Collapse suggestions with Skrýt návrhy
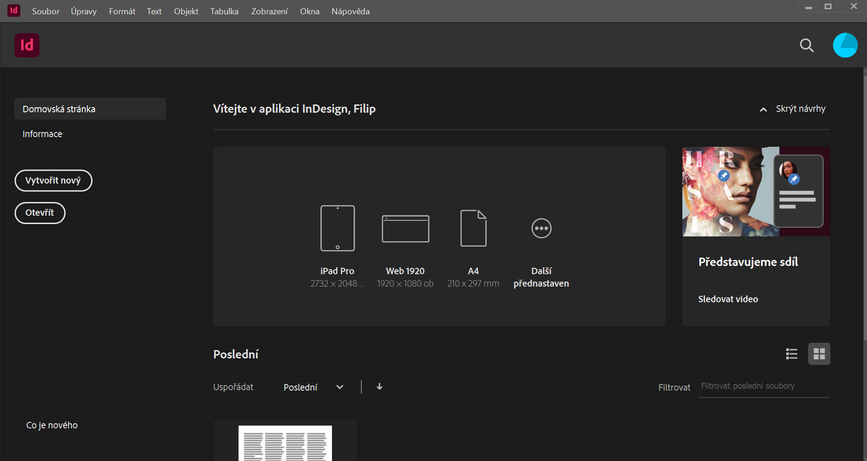Image resolution: width=867 pixels, height=461 pixels. 793,109
